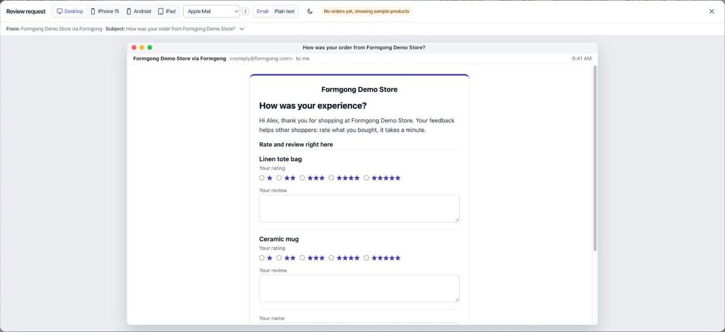Click the 9:41 AM timestamp

[x=582, y=59]
